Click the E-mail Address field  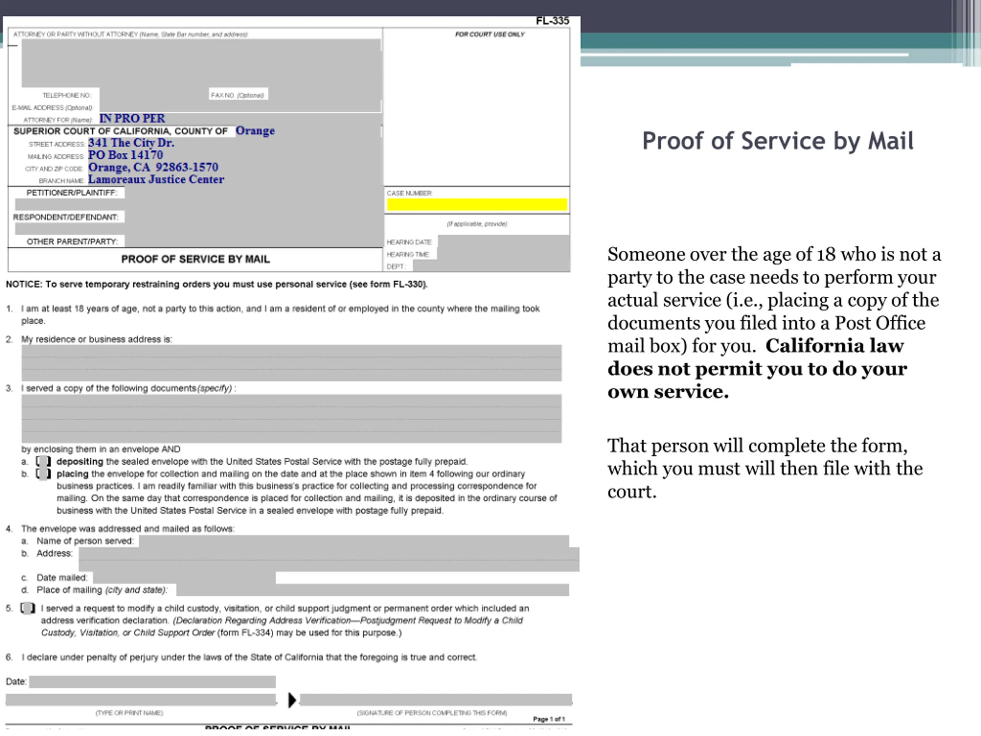pyautogui.click(x=240, y=107)
